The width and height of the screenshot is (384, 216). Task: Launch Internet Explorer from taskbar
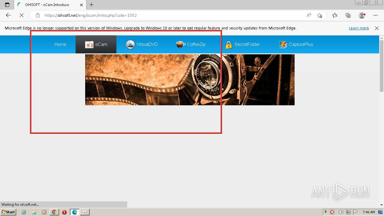click(x=24, y=212)
